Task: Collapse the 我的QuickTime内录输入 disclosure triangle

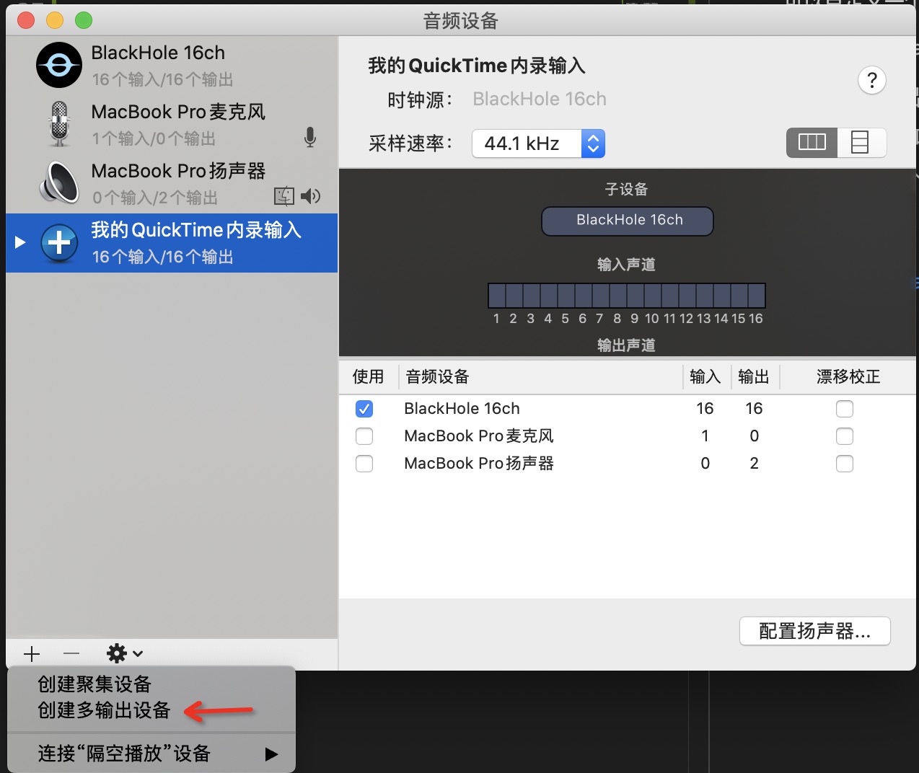Action: (x=20, y=242)
